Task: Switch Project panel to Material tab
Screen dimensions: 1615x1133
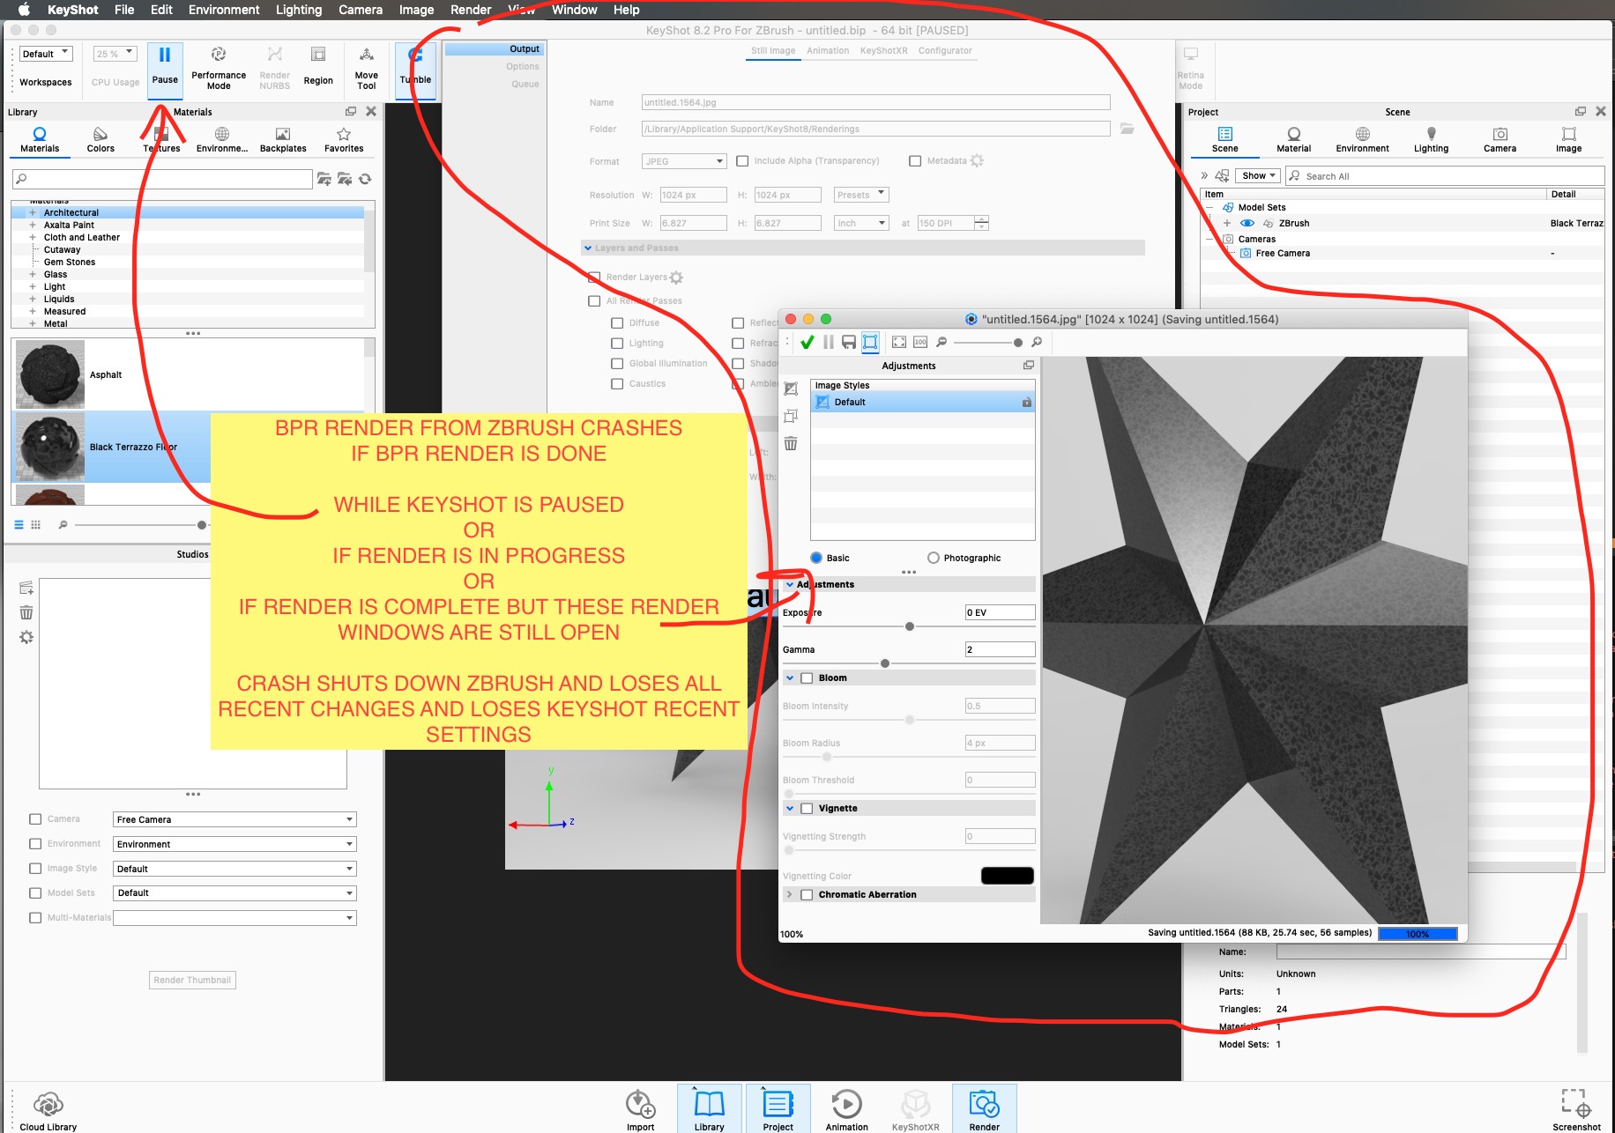Action: coord(1293,139)
